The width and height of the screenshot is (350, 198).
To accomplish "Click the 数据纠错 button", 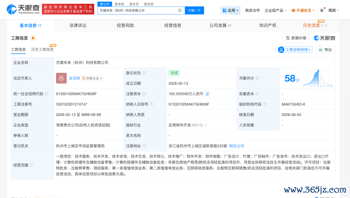I will click(296, 38).
